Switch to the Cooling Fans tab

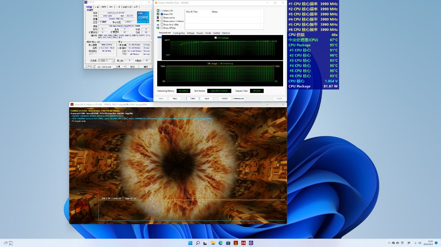point(179,33)
